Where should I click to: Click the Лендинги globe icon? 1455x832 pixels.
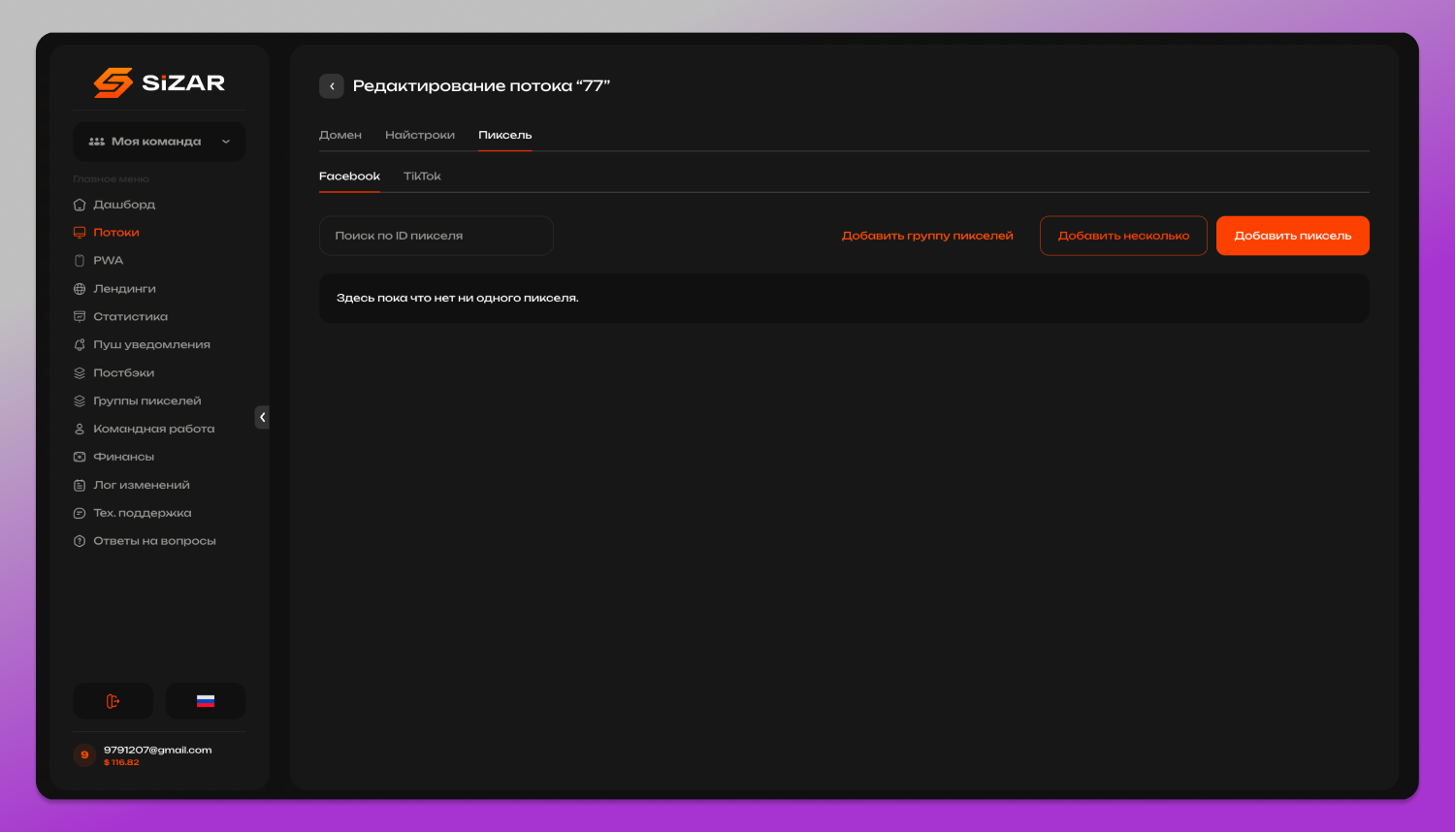80,289
